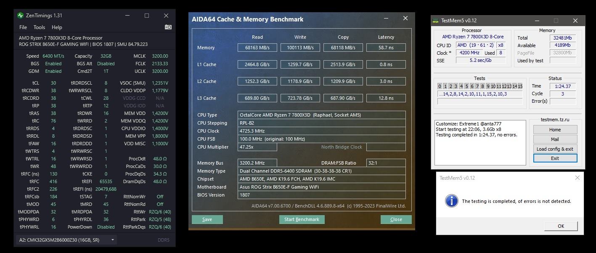Click Mail button in TestMem5

point(555,139)
